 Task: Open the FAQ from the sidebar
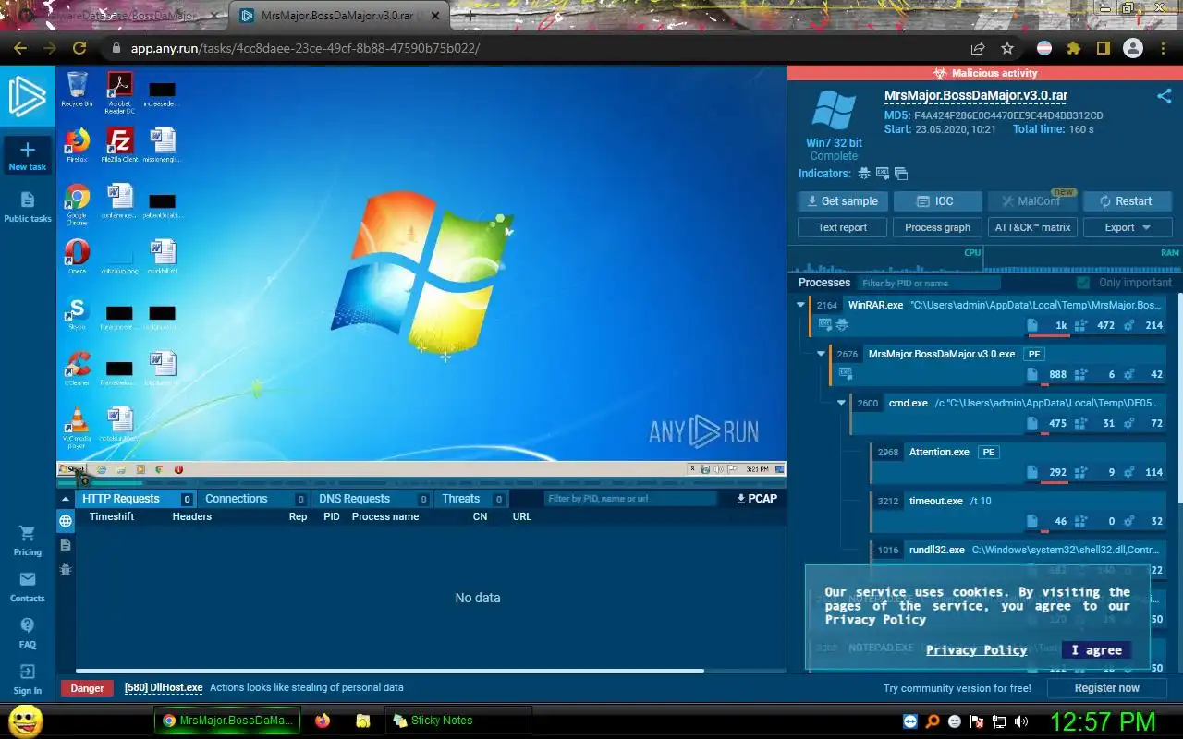point(28,634)
